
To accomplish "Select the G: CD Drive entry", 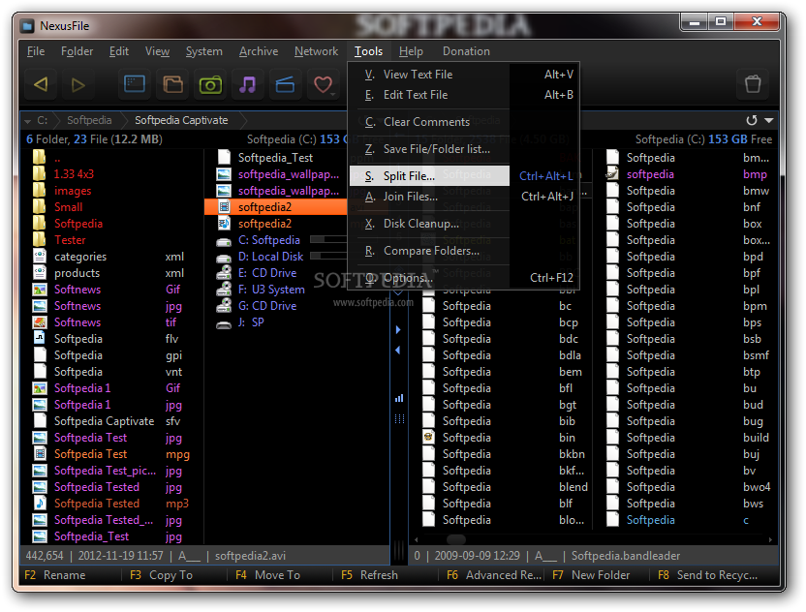I will click(x=266, y=306).
